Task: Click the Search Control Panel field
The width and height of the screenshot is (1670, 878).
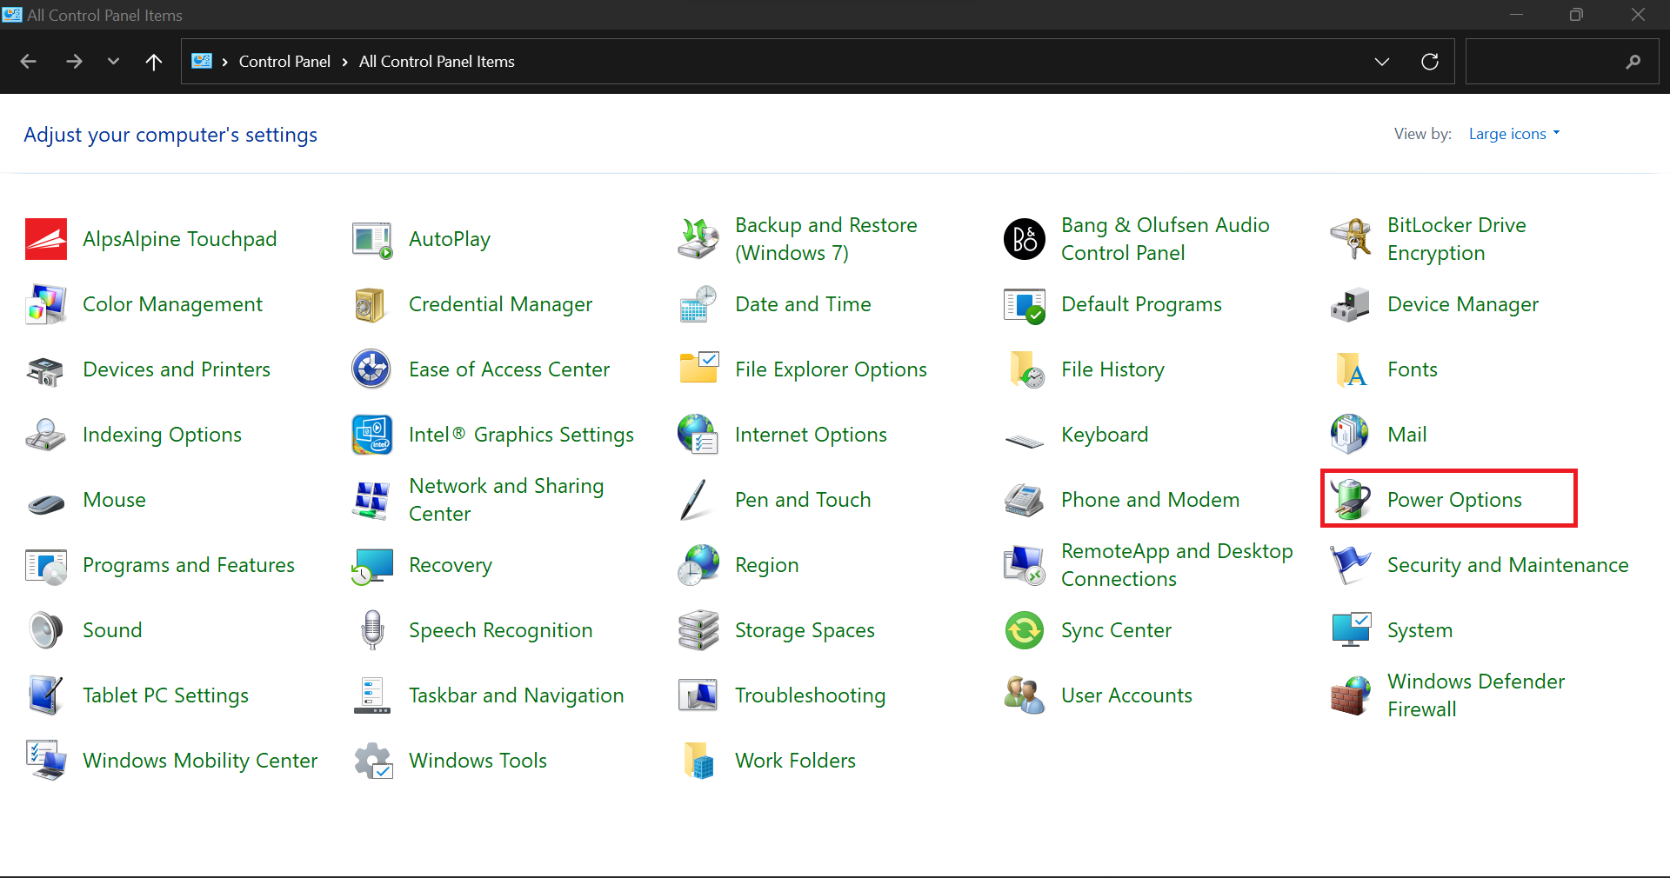Action: pyautogui.click(x=1562, y=62)
